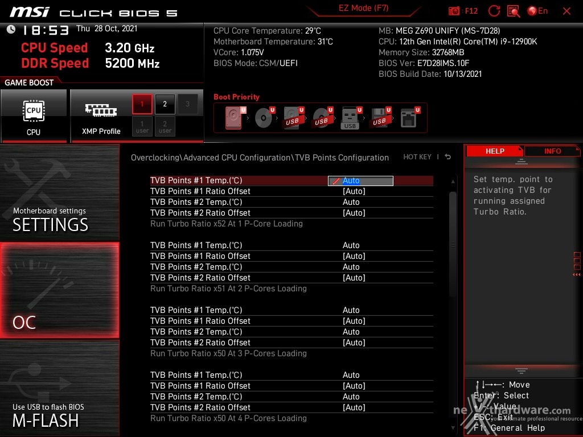The image size is (583, 437).
Task: Click the MSI logo
Action: pos(29,13)
